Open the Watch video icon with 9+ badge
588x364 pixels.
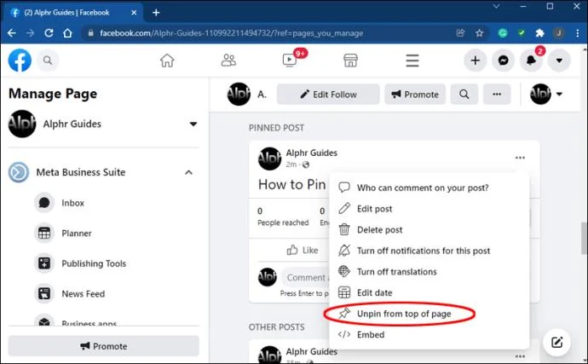coord(290,60)
